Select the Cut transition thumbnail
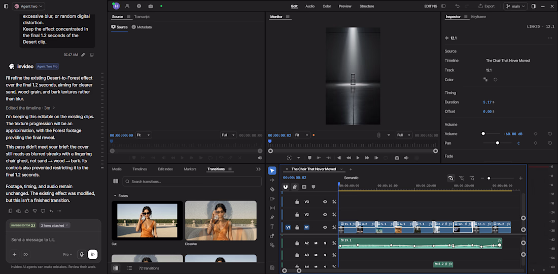 (x=147, y=221)
